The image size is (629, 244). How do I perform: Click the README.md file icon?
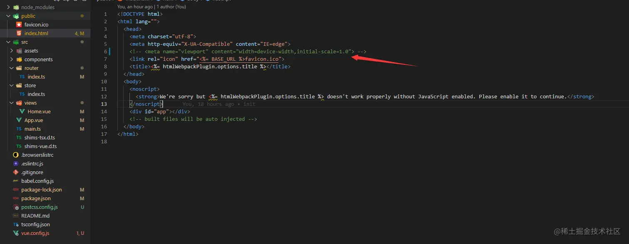click(16, 216)
